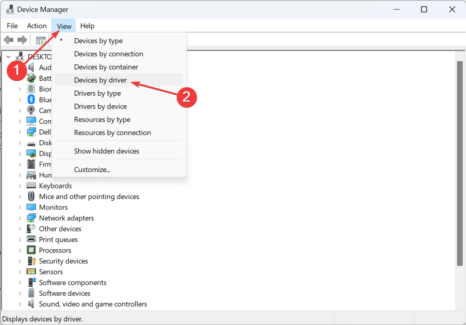
Task: Click the Monitors device icon
Action: click(x=31, y=207)
